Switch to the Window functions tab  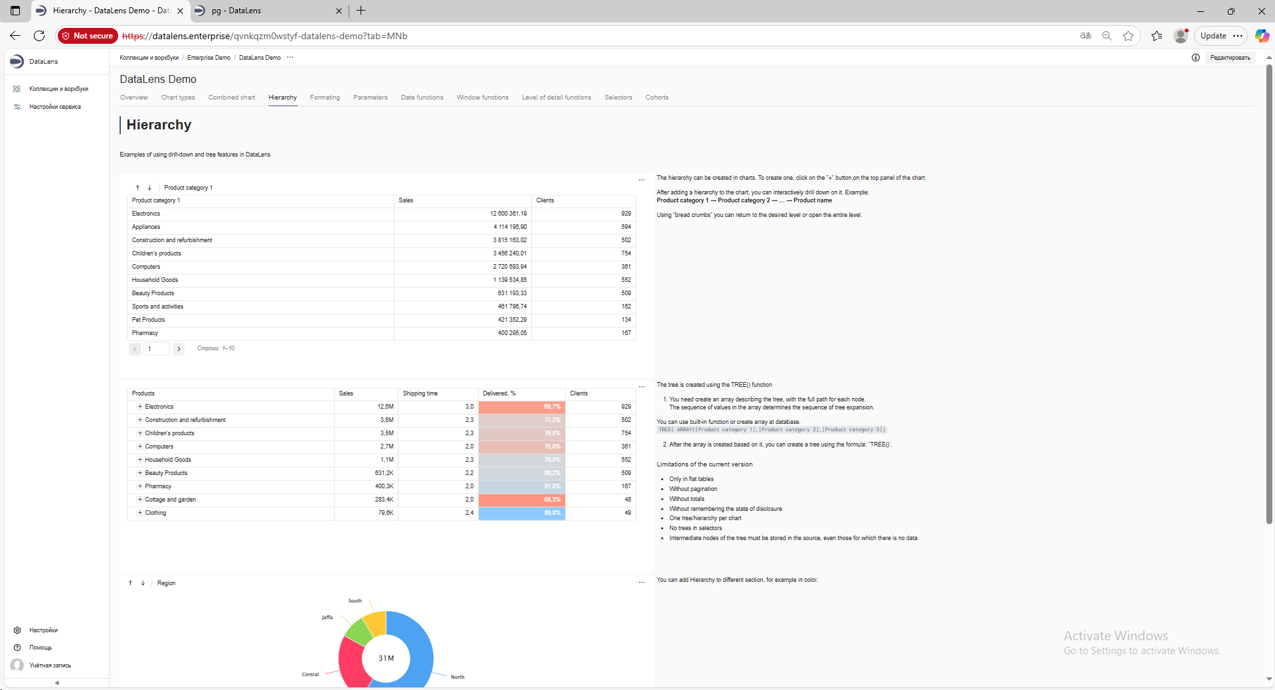(x=482, y=98)
